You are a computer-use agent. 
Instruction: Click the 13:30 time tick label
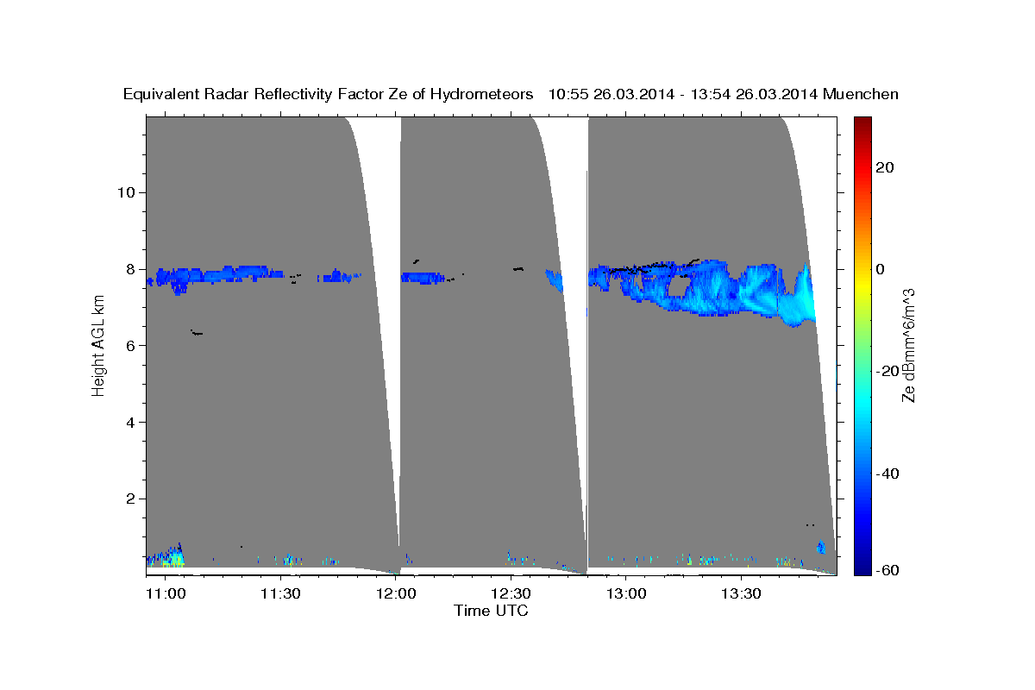(x=741, y=593)
